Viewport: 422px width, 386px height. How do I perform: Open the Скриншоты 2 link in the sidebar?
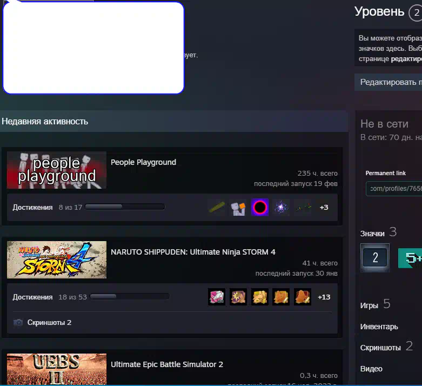click(386, 347)
